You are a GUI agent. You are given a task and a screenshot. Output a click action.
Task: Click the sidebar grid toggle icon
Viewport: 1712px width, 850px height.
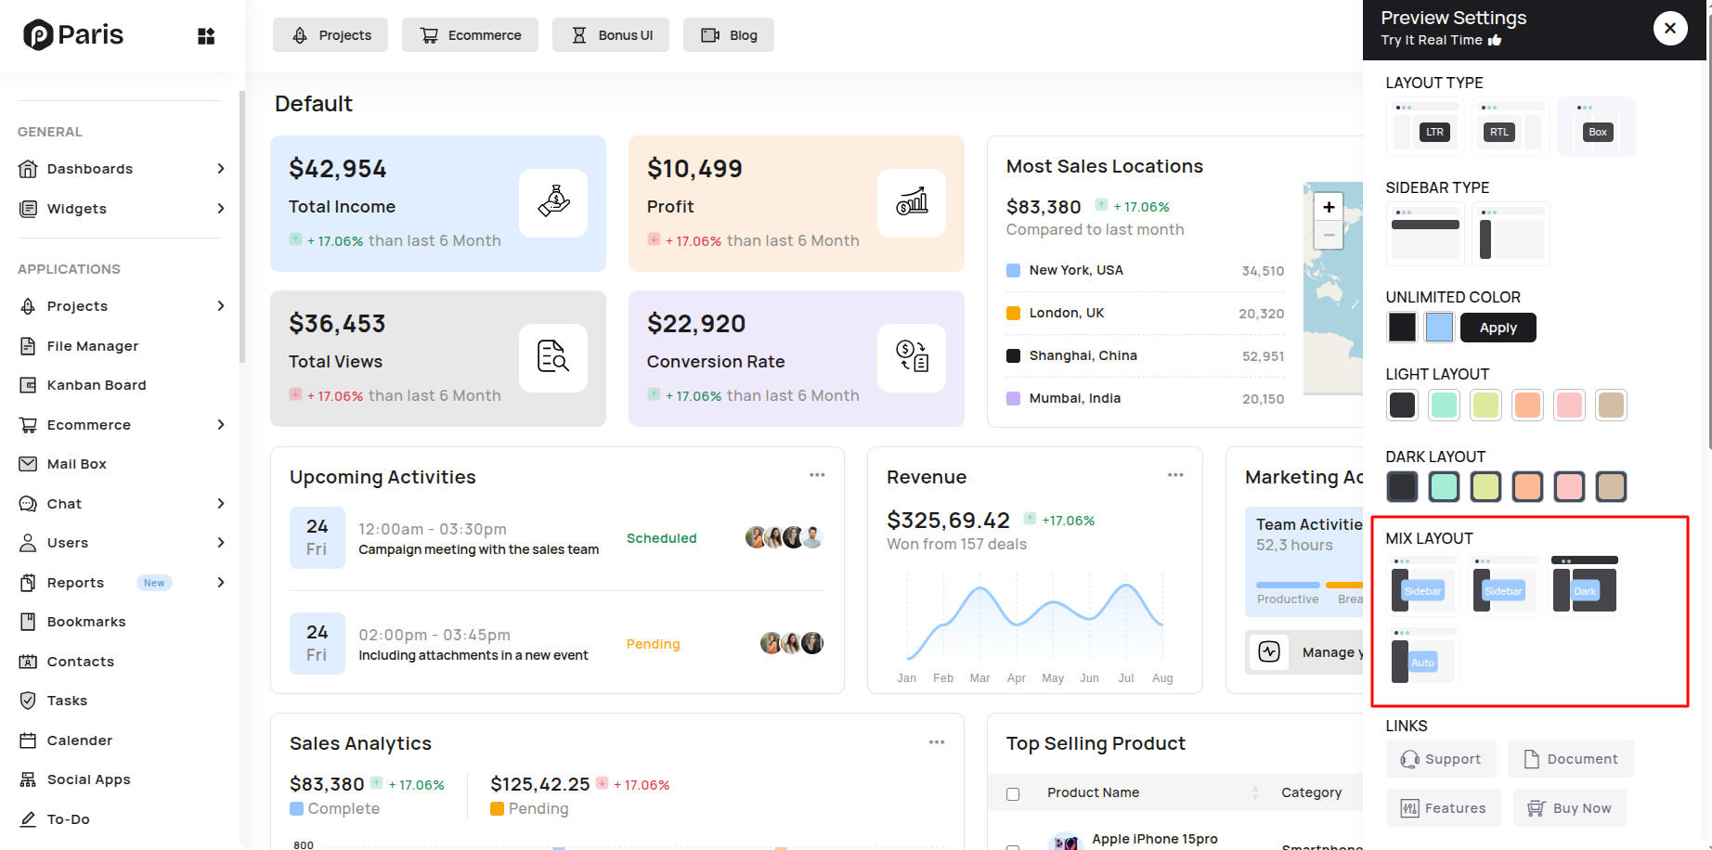point(206,36)
